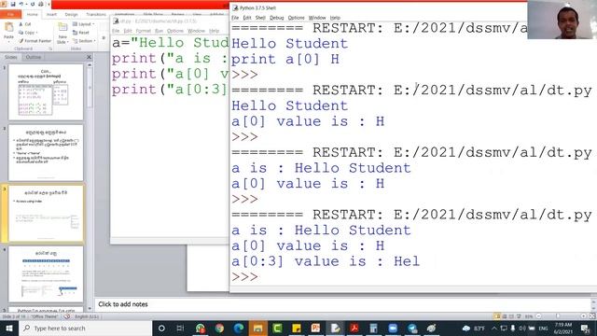Screen dimensions: 597x336
Task: Switch to the Insert ribbon tab
Action: 52,15
